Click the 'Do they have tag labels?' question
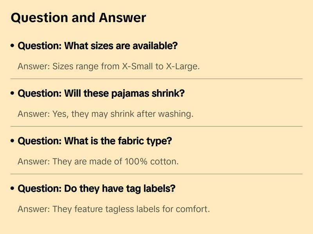The image size is (313, 234). 97,189
